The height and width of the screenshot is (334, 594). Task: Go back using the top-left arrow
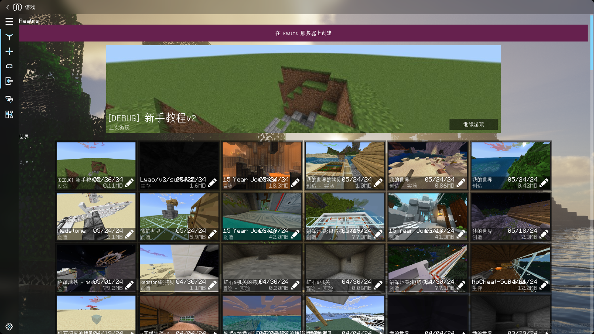7,7
